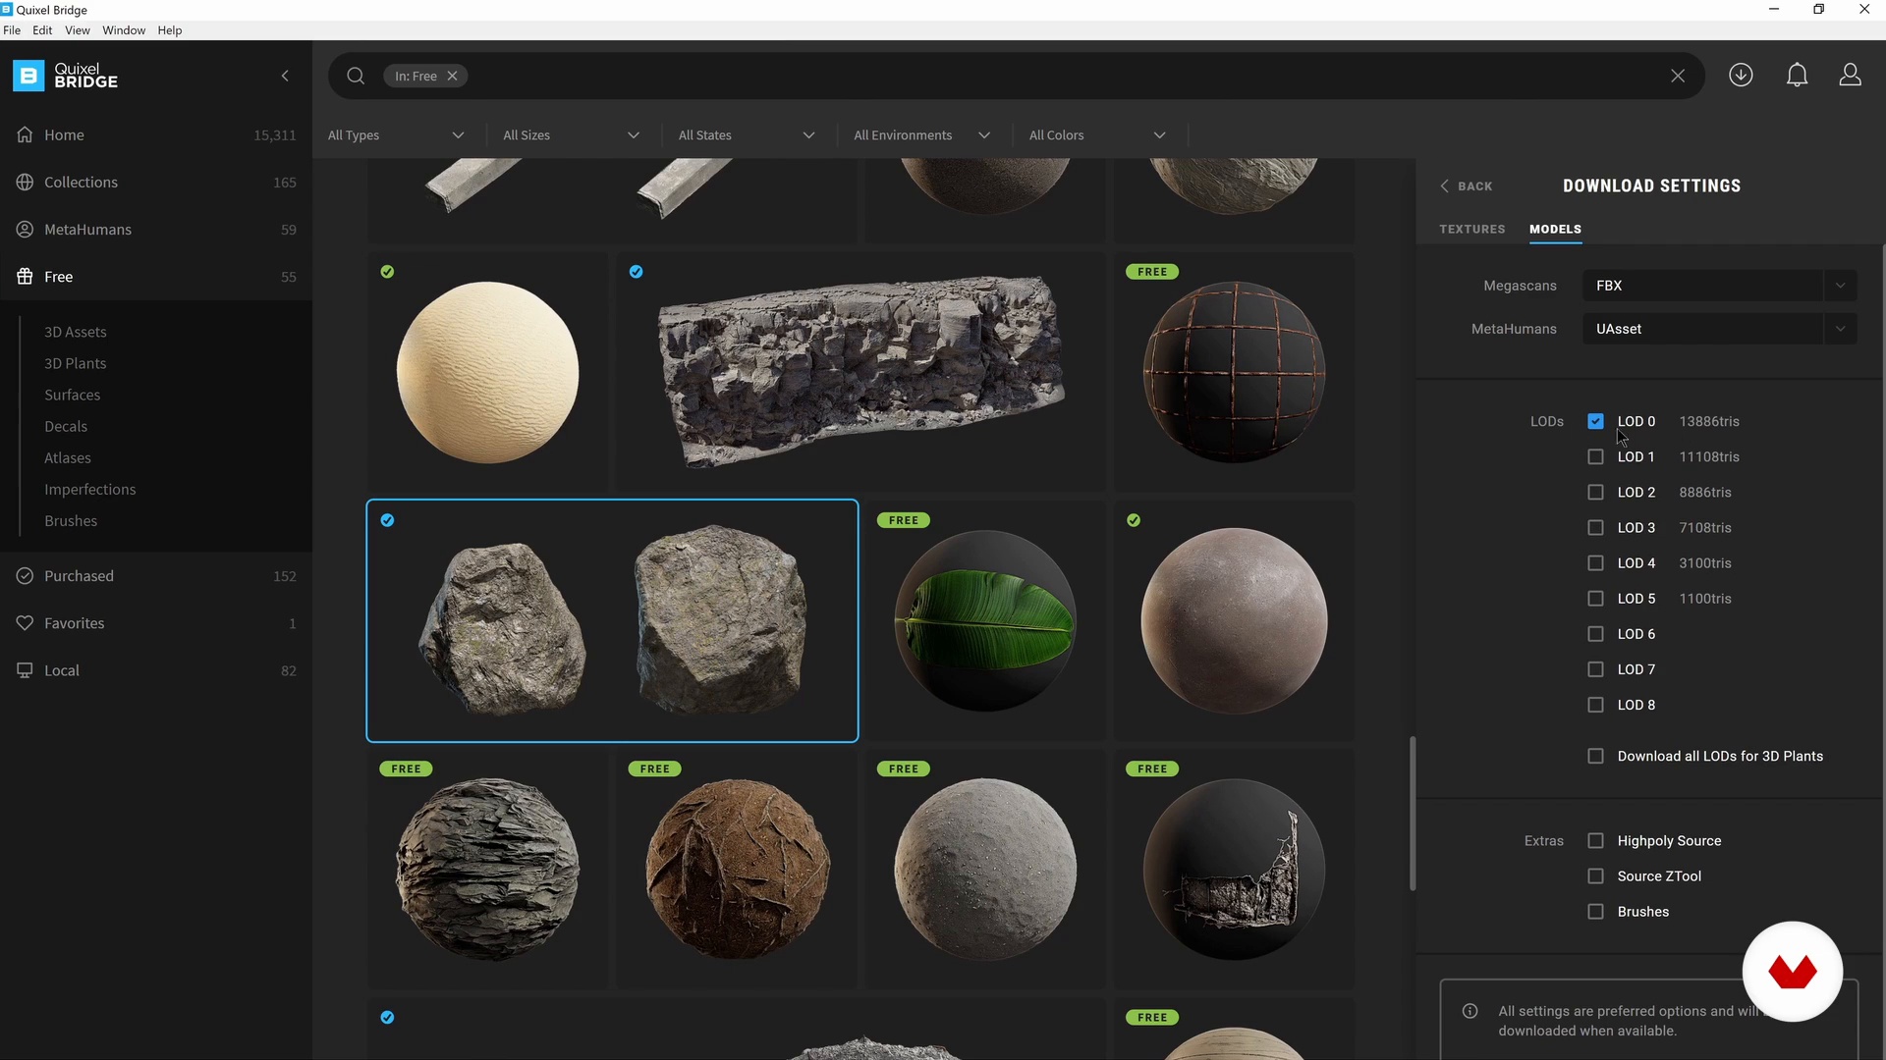
Task: Open All States filter dropdown
Action: (x=747, y=135)
